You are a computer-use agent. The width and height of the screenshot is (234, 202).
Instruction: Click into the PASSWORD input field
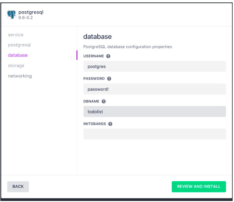155,89
